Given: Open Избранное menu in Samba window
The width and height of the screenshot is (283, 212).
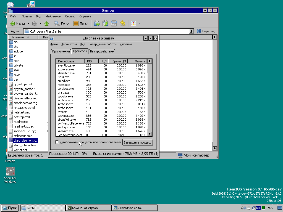Looking at the screenshot, I should click(53, 16).
